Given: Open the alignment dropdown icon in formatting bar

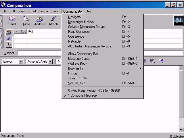Looking at the screenshot, I should tap(153, 61).
